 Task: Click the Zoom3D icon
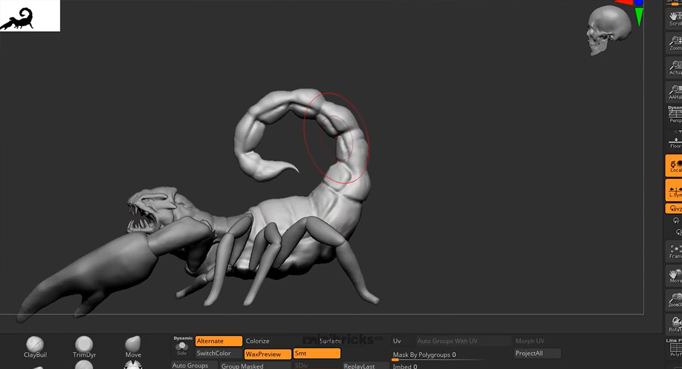point(675,299)
